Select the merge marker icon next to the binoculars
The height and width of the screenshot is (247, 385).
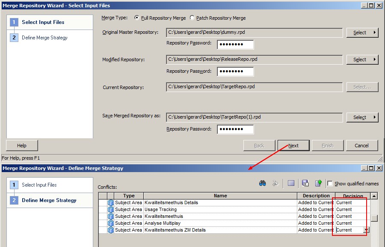coord(275,183)
